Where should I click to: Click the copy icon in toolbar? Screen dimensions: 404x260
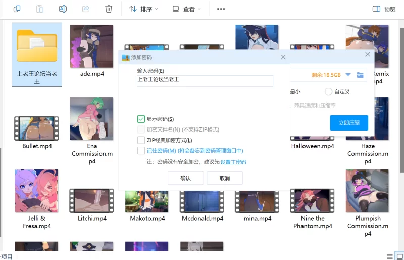17,9
